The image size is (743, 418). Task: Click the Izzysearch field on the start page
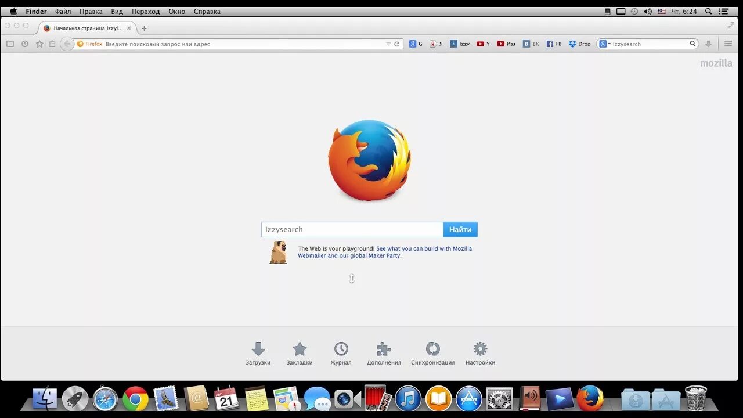coord(352,230)
